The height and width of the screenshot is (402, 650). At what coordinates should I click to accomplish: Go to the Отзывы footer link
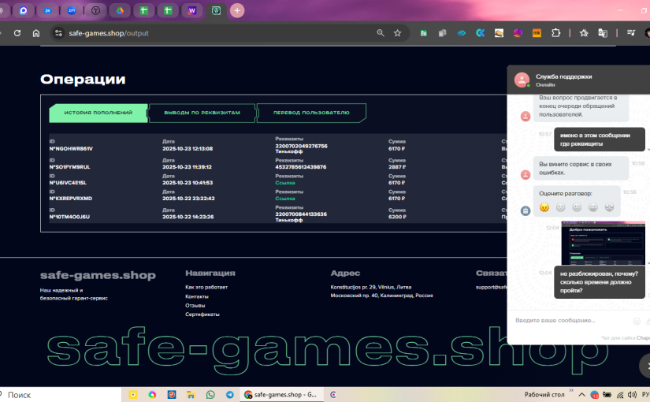coord(196,305)
